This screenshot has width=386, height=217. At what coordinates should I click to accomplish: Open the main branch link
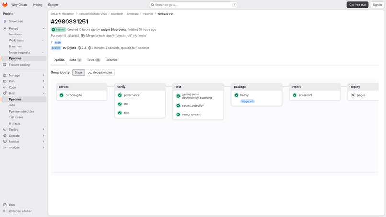pos(57,42)
